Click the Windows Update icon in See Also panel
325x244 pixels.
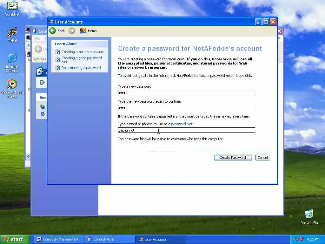click(43, 107)
